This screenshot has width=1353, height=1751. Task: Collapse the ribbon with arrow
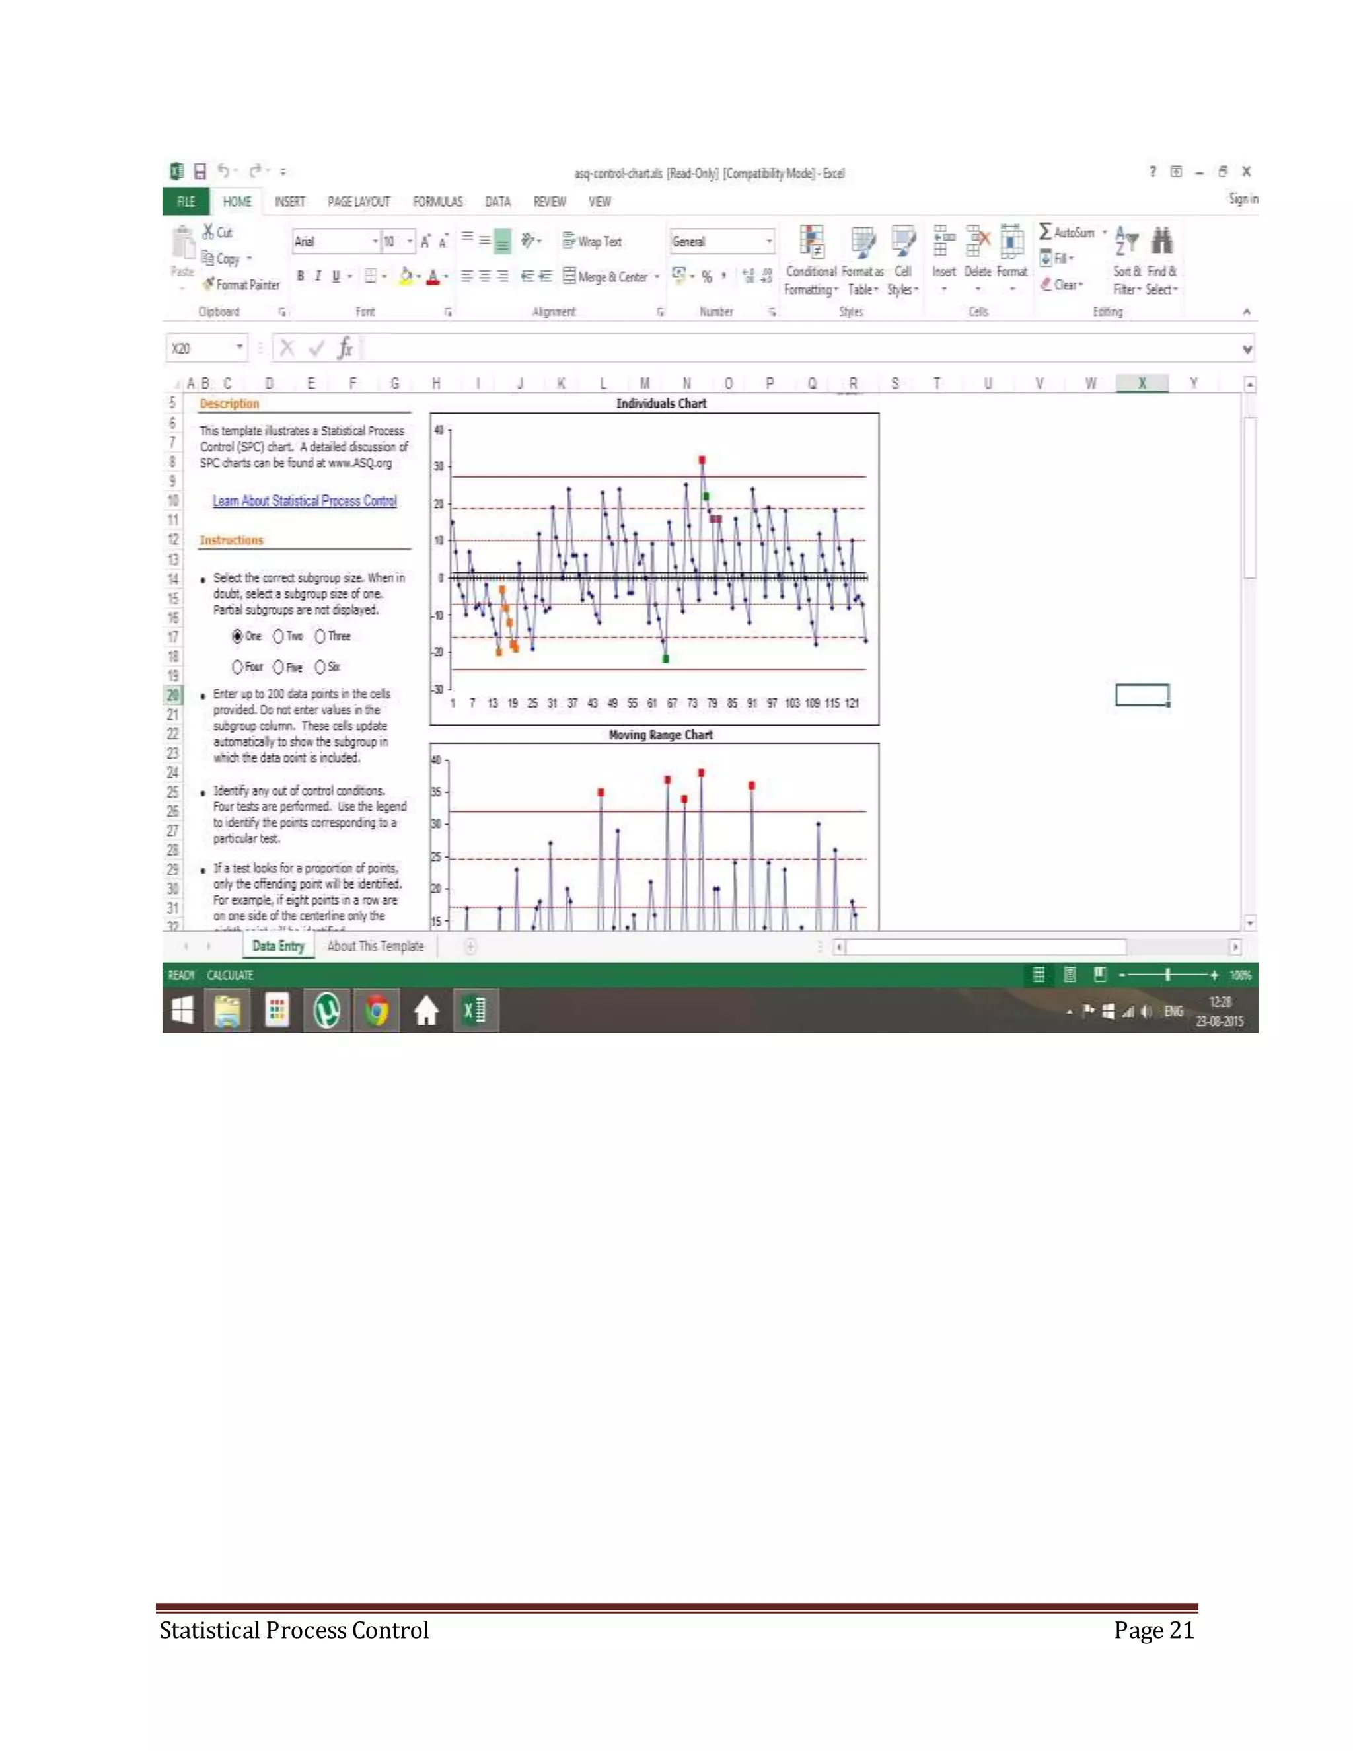pos(1247,311)
